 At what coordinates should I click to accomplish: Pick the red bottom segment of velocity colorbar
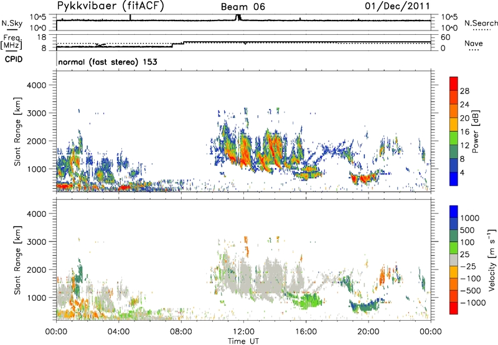pyautogui.click(x=454, y=308)
